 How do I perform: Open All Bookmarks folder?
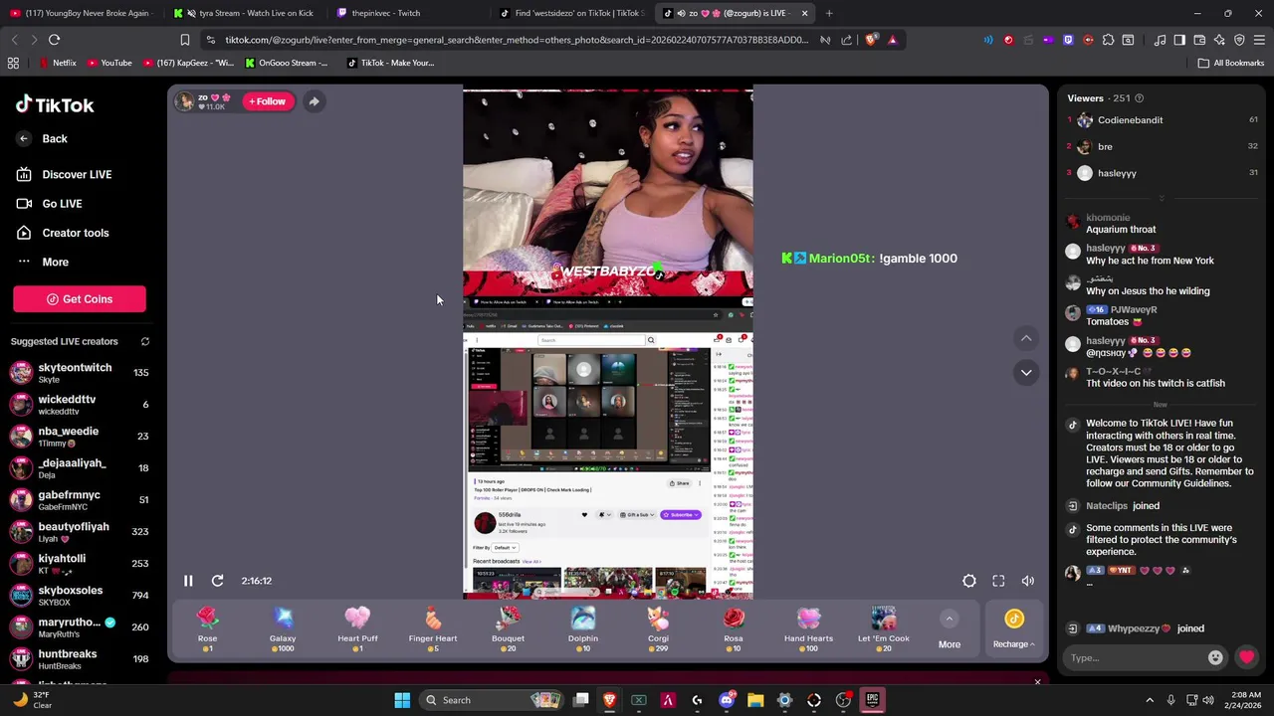[x=1231, y=63]
